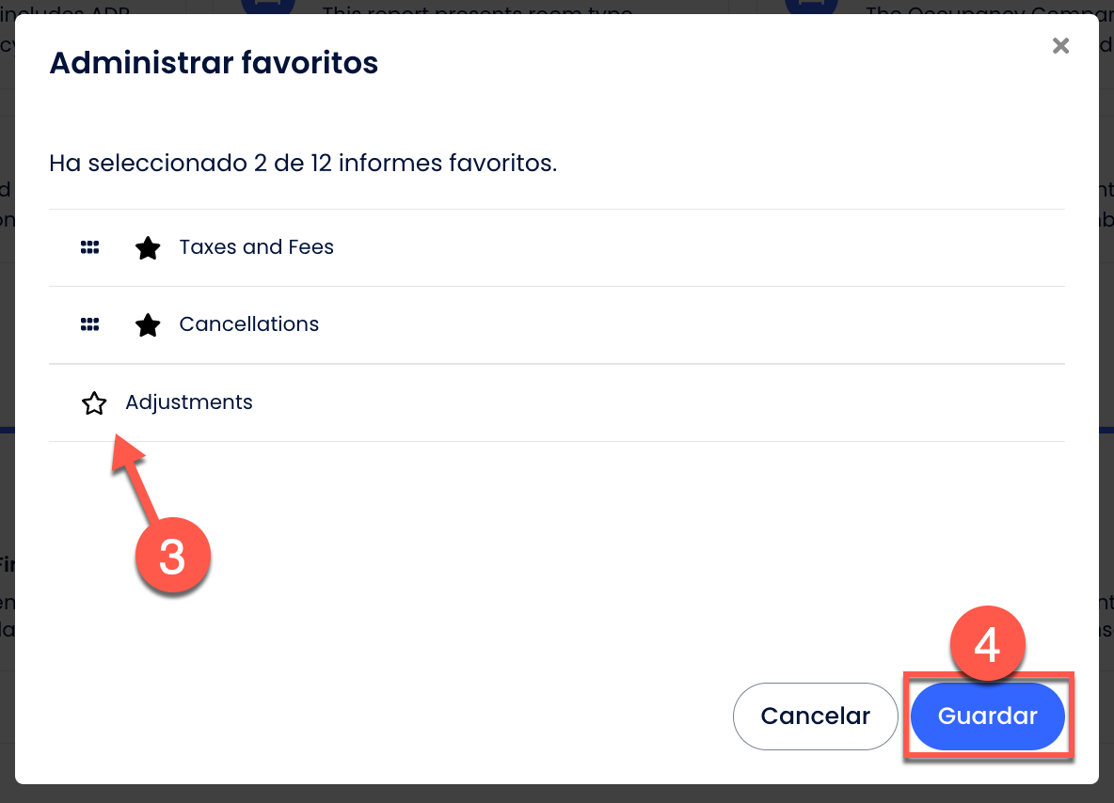
Task: Click the red step 3 badge
Action: (171, 557)
